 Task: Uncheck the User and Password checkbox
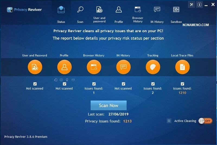pyautogui.click(x=35, y=84)
